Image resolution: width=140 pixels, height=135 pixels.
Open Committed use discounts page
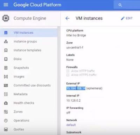[32, 86]
